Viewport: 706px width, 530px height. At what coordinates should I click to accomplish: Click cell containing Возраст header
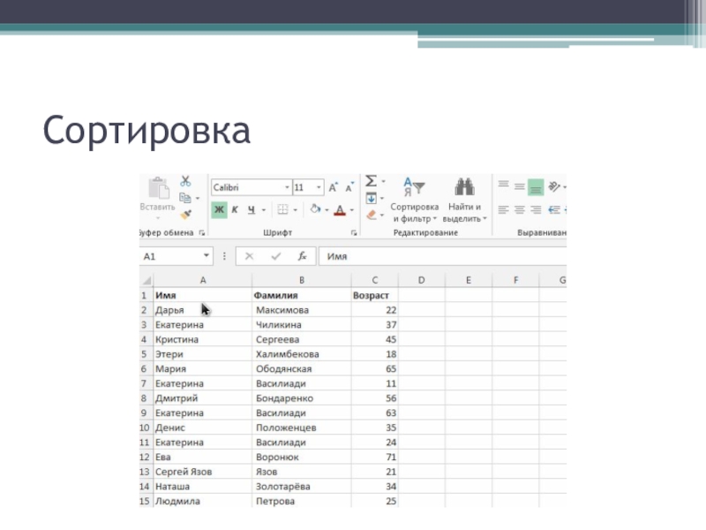pos(374,295)
